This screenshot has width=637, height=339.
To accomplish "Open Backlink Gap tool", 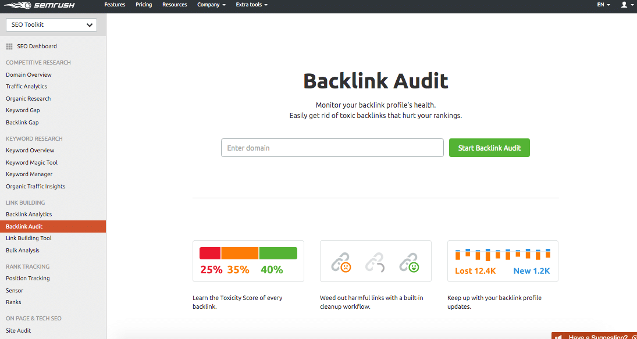I will [22, 123].
